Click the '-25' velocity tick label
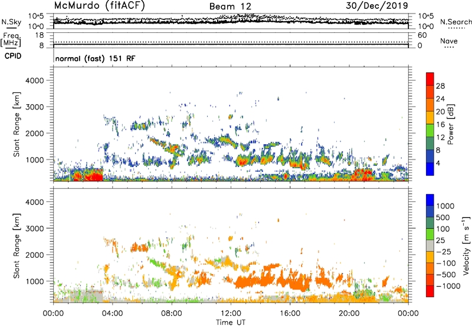Screen dimensions: 472x326 444,252
